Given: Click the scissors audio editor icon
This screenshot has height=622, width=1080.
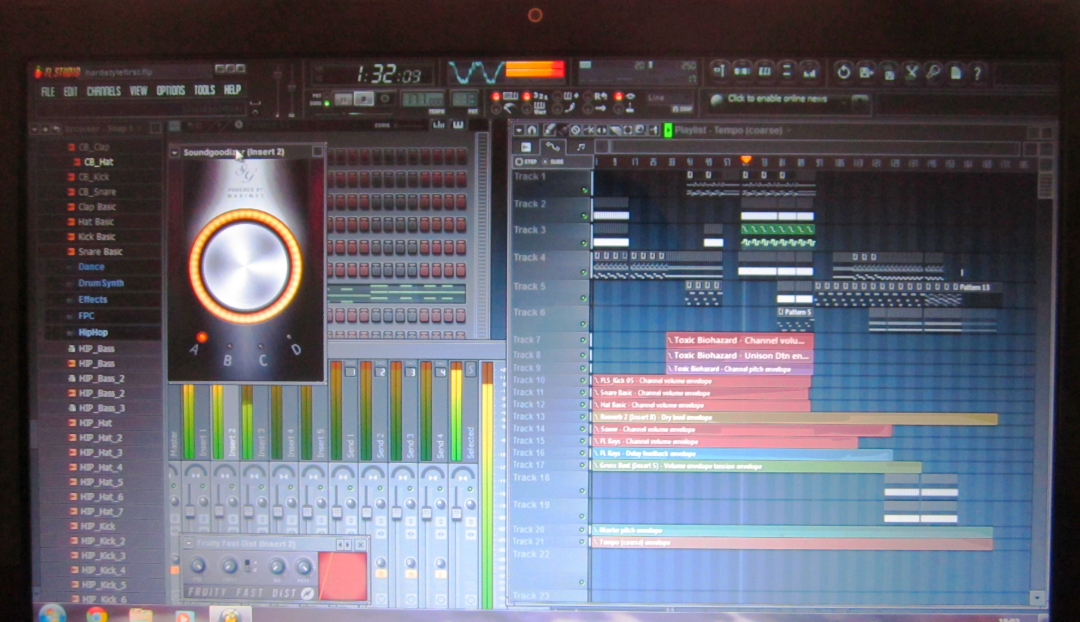Looking at the screenshot, I should 911,72.
